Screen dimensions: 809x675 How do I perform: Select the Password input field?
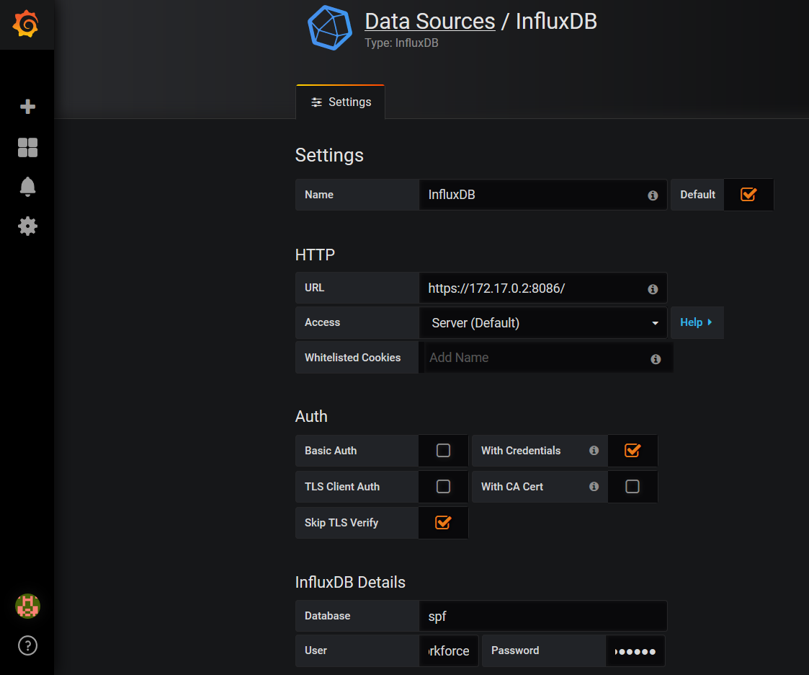tap(635, 650)
